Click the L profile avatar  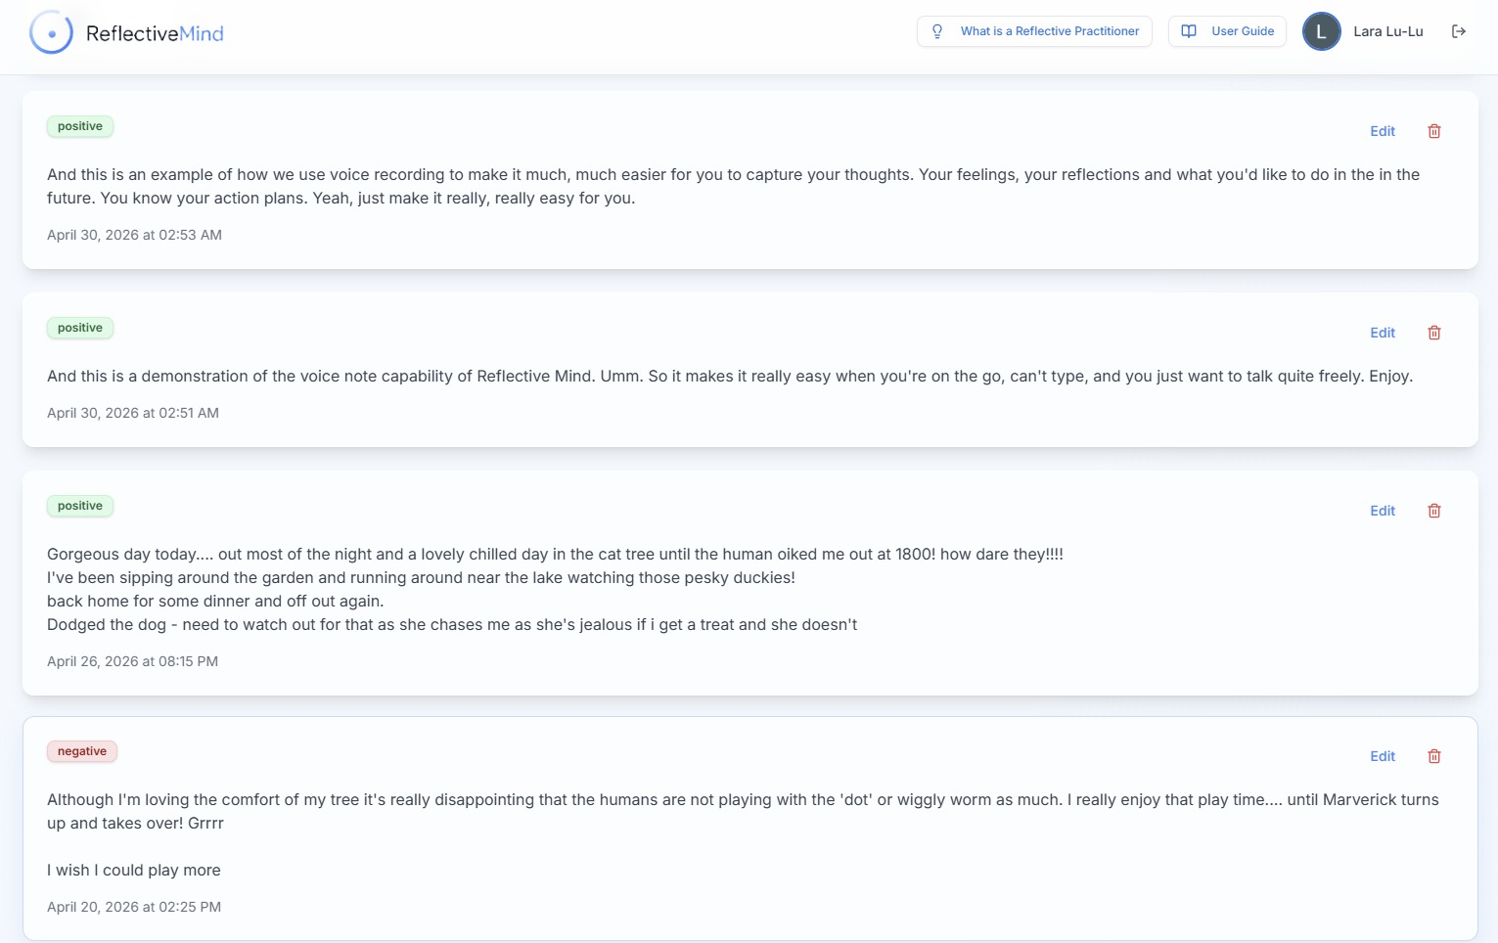tap(1321, 31)
